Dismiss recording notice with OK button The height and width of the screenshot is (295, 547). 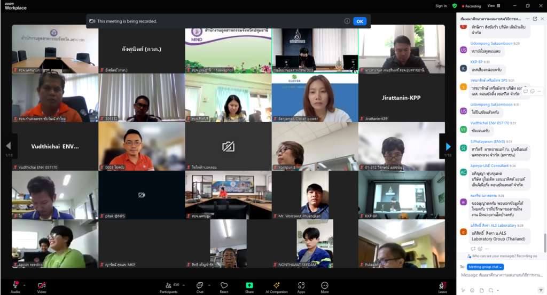click(x=360, y=21)
